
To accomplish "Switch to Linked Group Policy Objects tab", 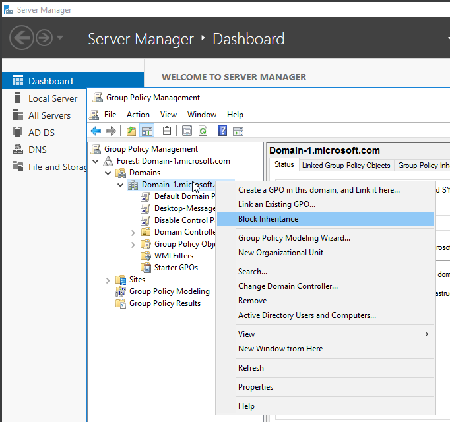I will (x=346, y=166).
